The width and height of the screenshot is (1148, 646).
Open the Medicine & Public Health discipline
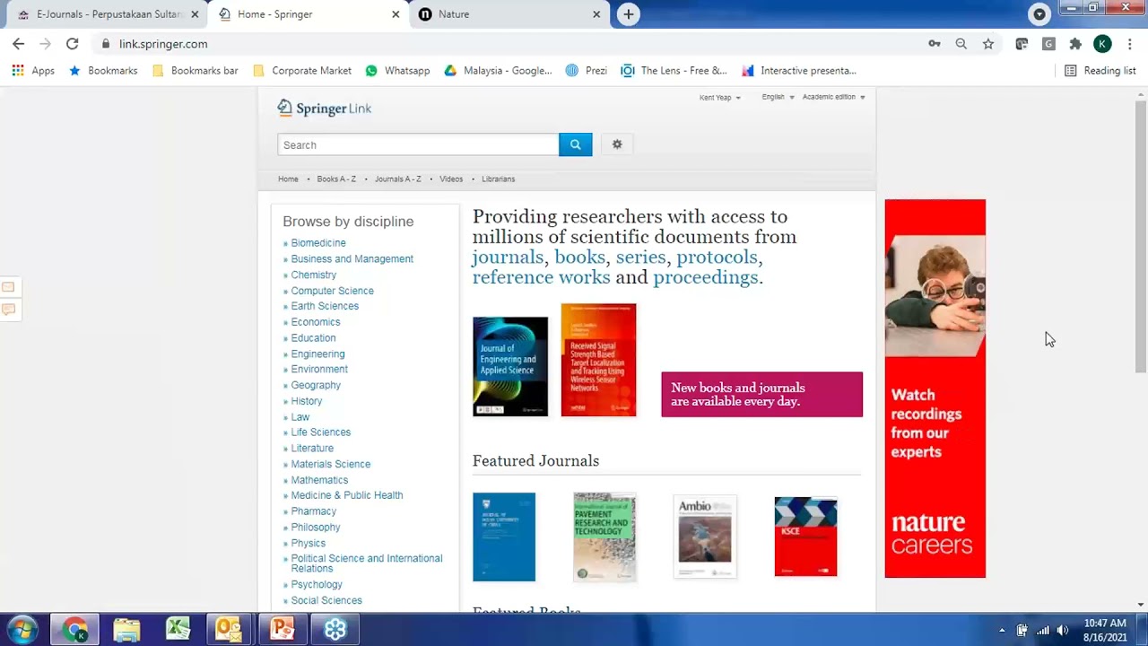[346, 495]
